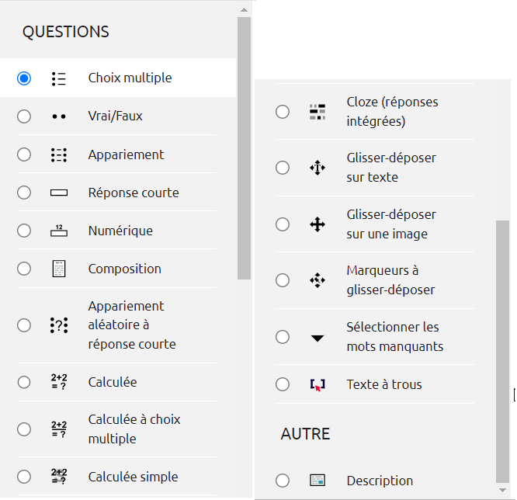
Task: Click the Calculée à choix multiple label
Action: tap(134, 429)
